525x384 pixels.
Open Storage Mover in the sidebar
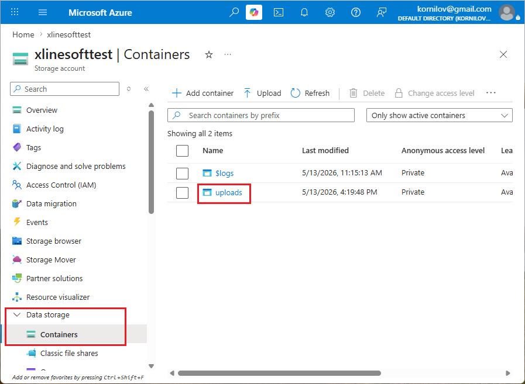tap(51, 260)
